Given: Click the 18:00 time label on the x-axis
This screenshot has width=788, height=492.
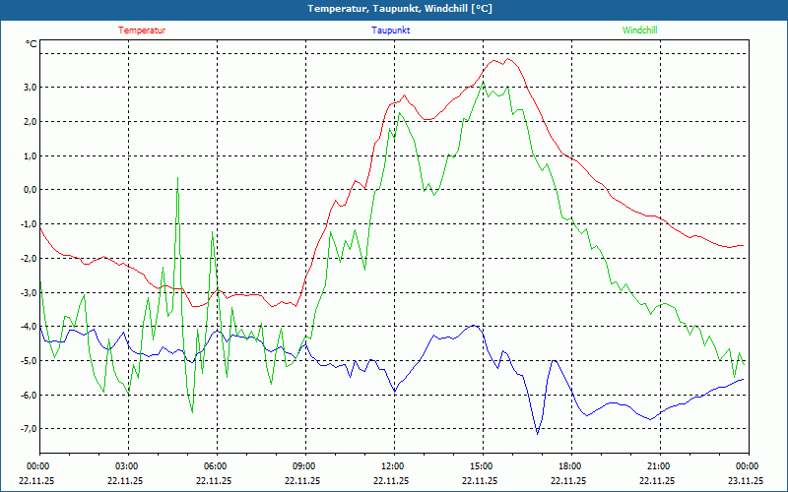Looking at the screenshot, I should point(570,466).
